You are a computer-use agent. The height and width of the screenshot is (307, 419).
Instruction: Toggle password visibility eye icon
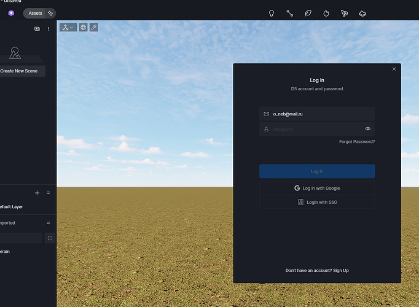click(367, 129)
